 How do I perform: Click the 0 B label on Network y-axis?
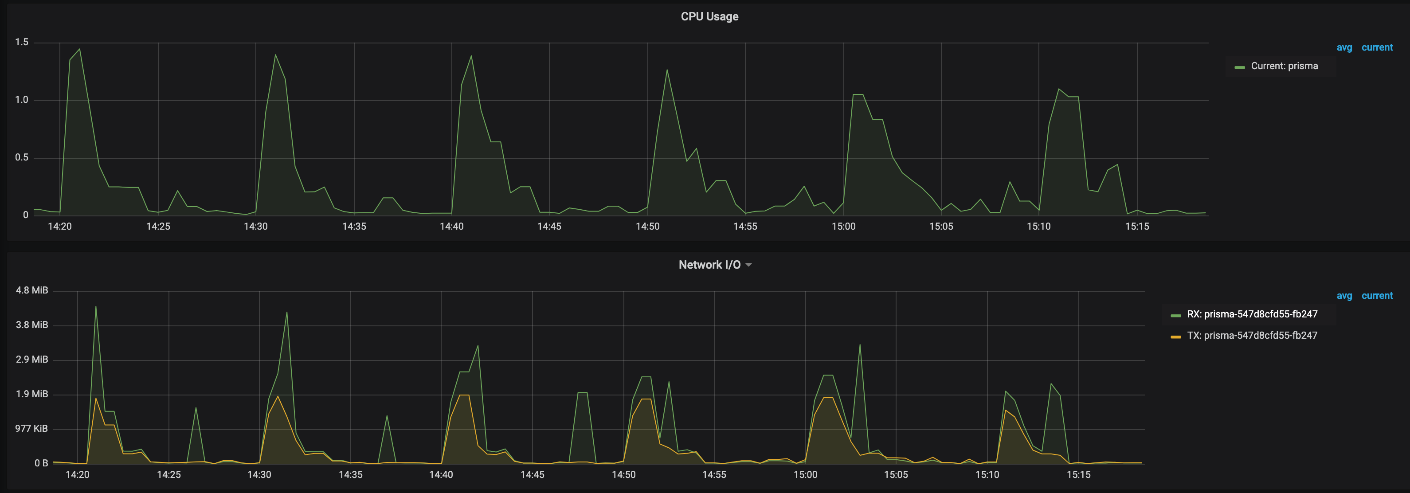(41, 463)
